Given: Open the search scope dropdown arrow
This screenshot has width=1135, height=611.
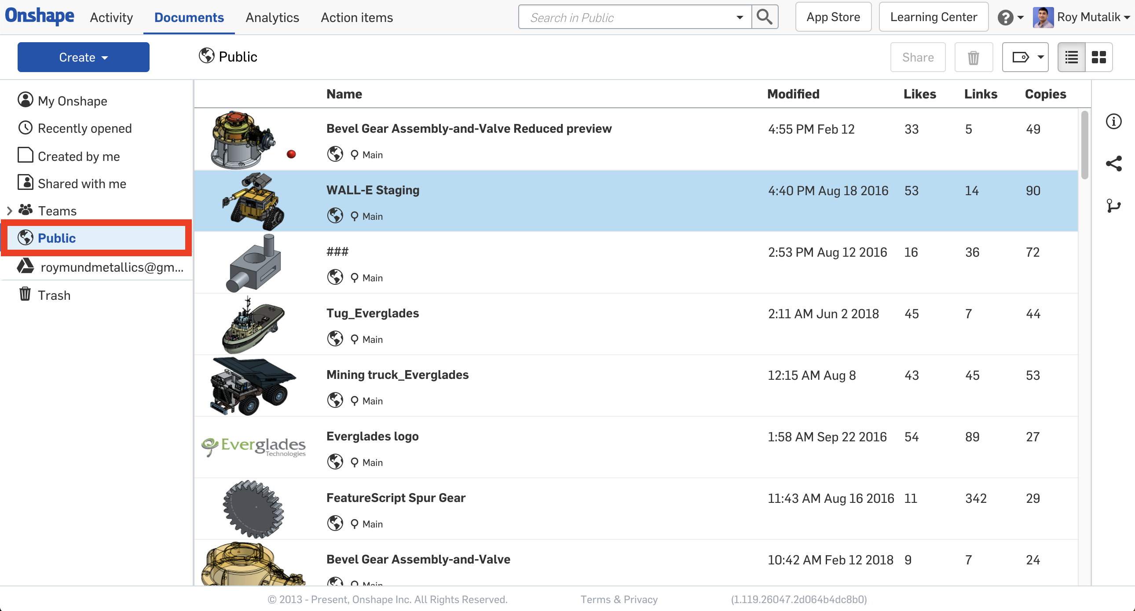Looking at the screenshot, I should [740, 18].
